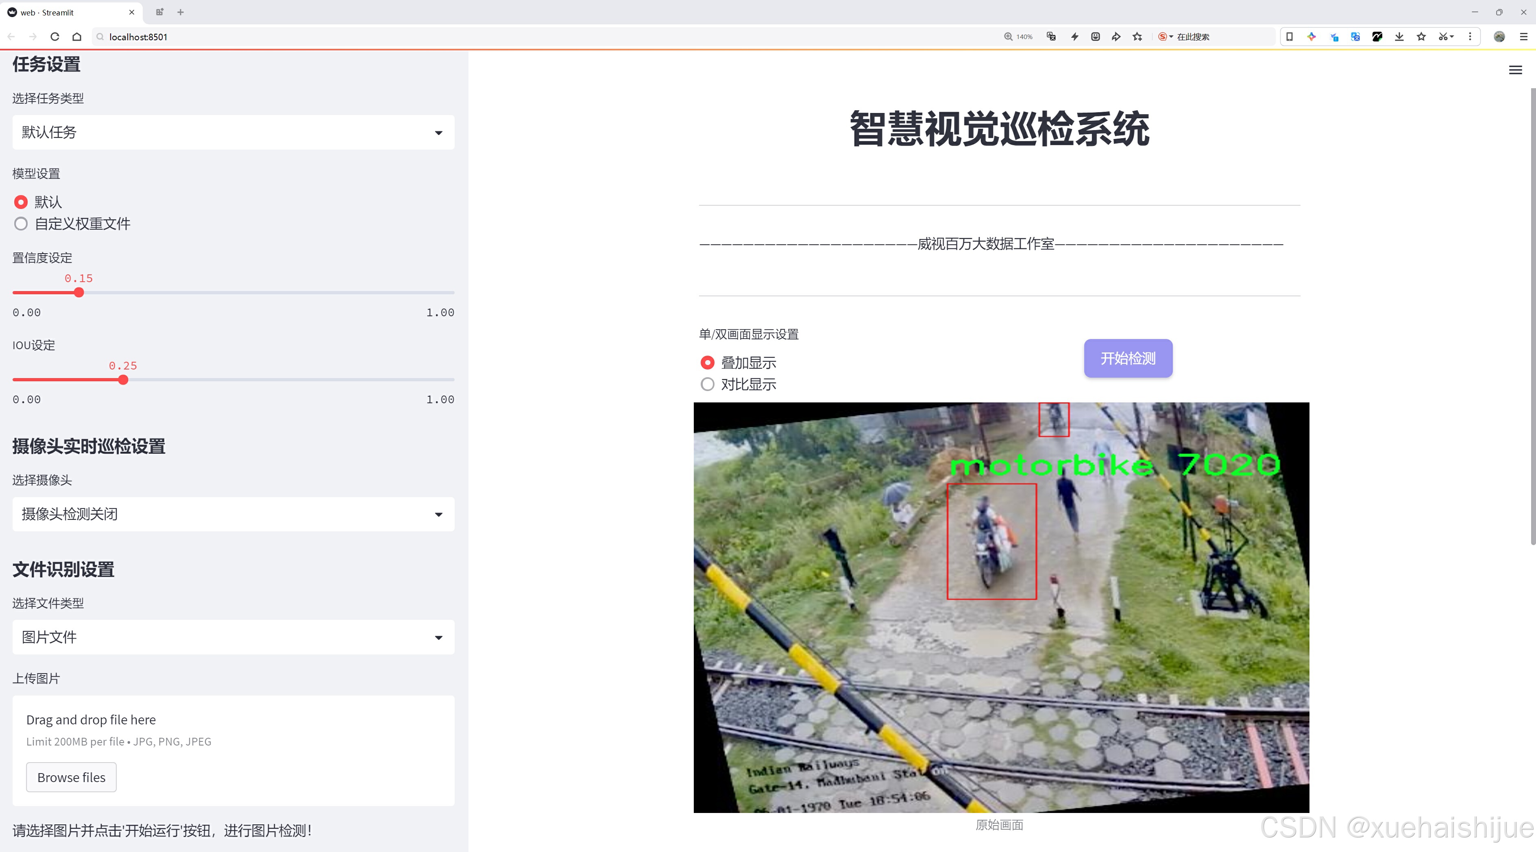1536x852 pixels.
Task: Click the mobile device view icon
Action: click(x=1289, y=37)
